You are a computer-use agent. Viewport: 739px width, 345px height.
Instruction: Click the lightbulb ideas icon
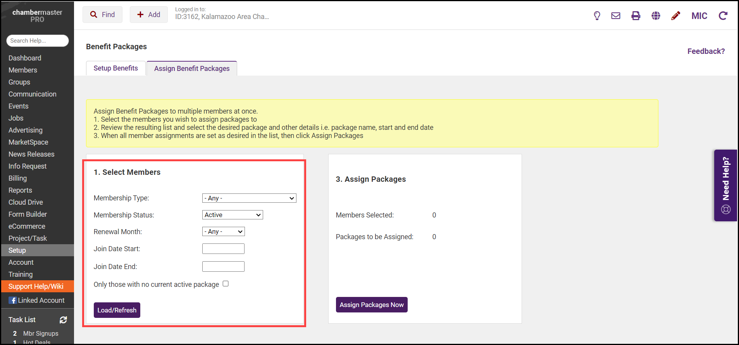tap(597, 16)
